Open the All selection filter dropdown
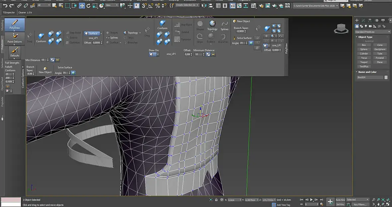 pos(44,5)
